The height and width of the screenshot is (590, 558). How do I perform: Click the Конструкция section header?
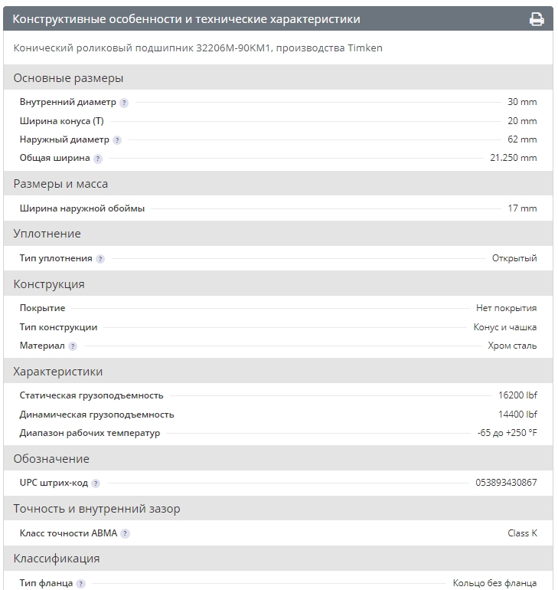[x=49, y=284]
